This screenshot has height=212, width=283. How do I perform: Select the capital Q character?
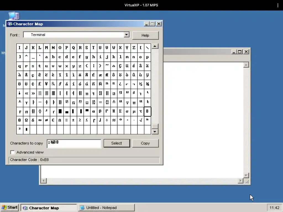point(73,48)
